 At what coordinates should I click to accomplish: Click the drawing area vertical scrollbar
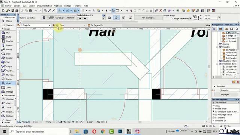click(209, 66)
